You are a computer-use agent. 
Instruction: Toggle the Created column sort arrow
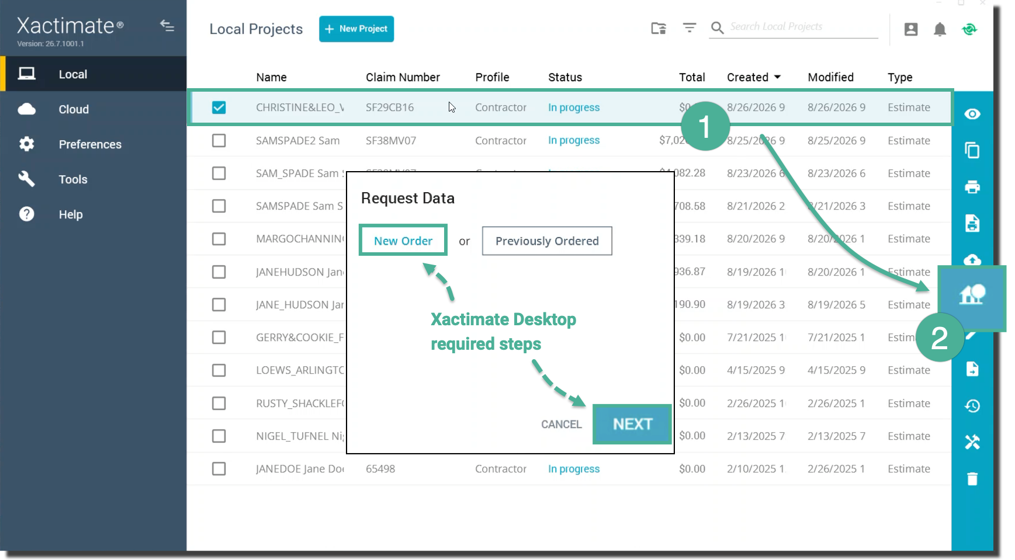(777, 77)
